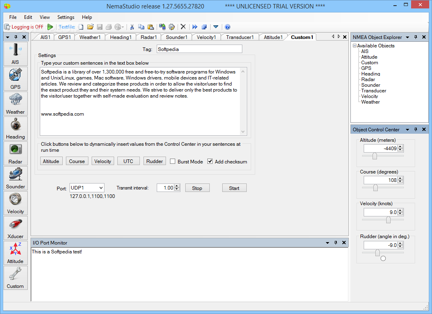Add an Attitude object from sidebar
The width and height of the screenshot is (432, 314).
(15, 253)
